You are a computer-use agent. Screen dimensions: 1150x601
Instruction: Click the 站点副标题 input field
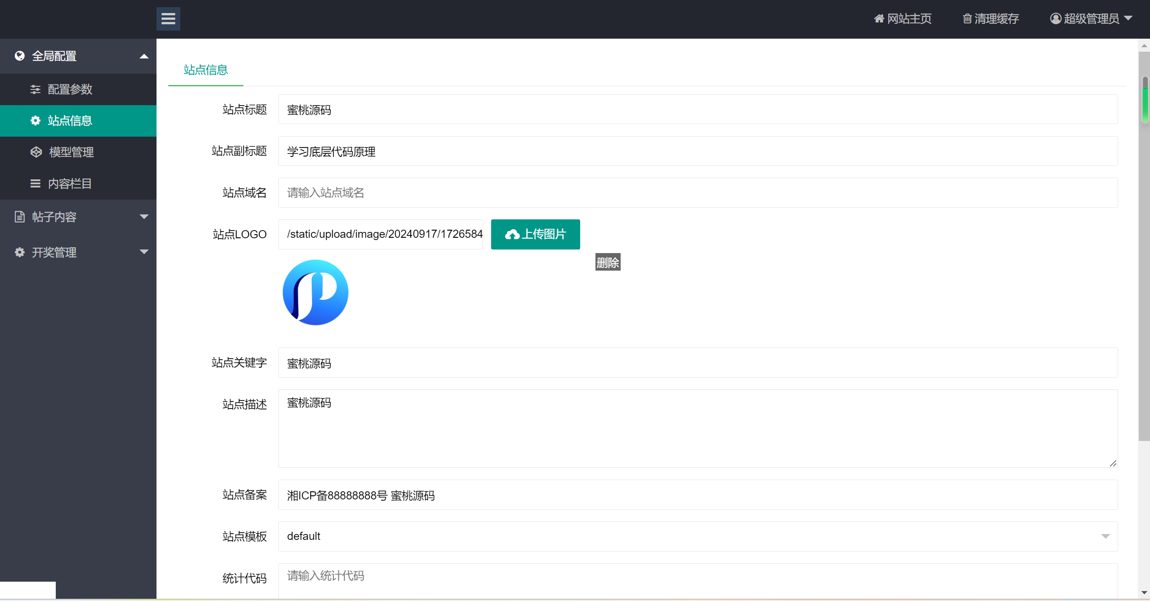tap(698, 151)
